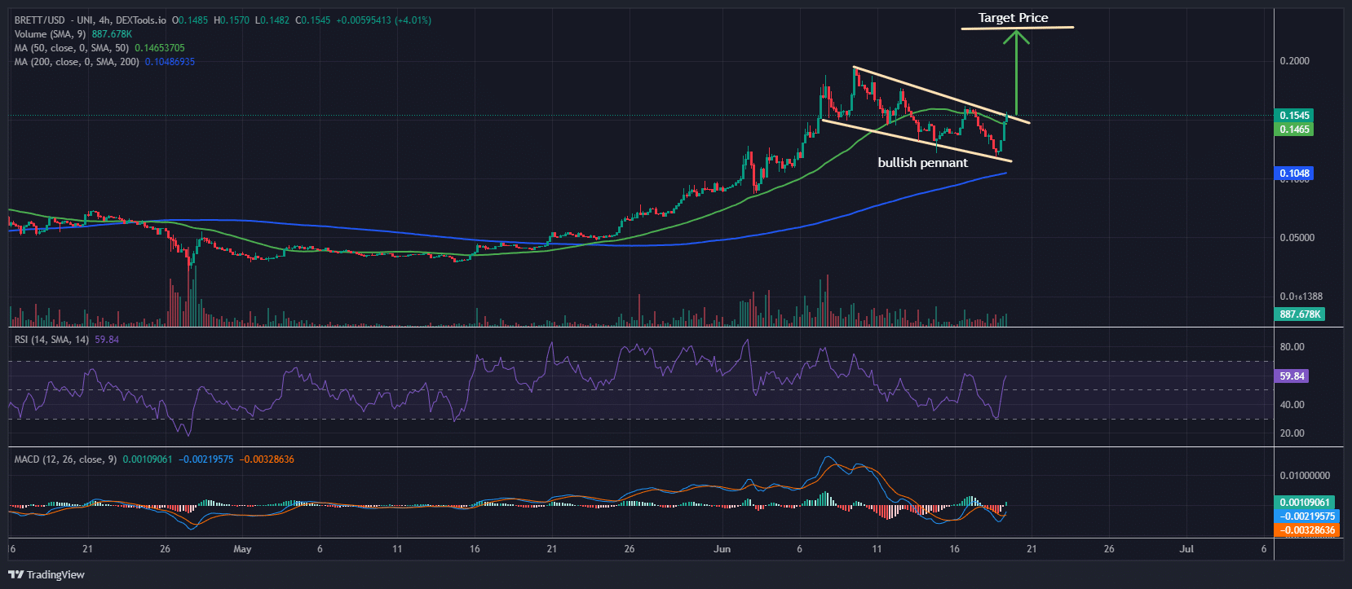Click the 21 date before May
This screenshot has height=589, width=1352.
point(87,549)
